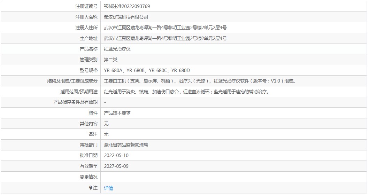The height and width of the screenshot is (195, 369).
Task: Click the bulb icon beside 注
Action: (91, 188)
